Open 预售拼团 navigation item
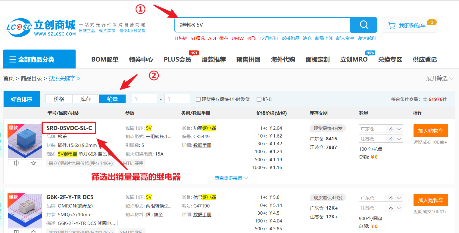The height and width of the screenshot is (233, 459). tap(248, 59)
